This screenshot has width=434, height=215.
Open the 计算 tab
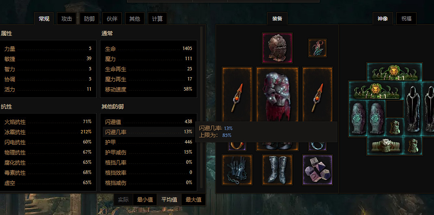pyautogui.click(x=158, y=19)
